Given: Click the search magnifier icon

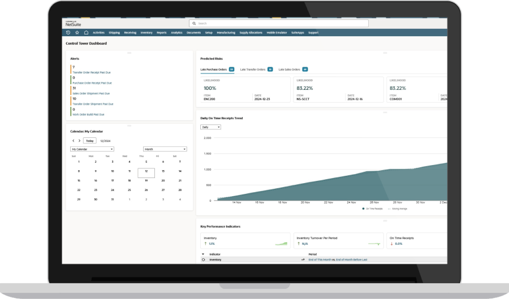Looking at the screenshot, I should pyautogui.click(x=193, y=24).
